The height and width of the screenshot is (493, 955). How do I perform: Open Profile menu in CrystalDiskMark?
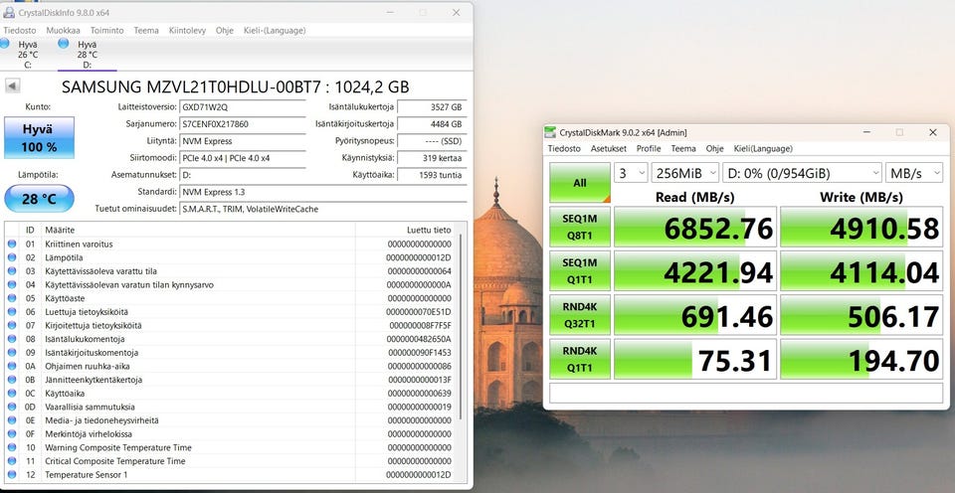pyautogui.click(x=649, y=148)
